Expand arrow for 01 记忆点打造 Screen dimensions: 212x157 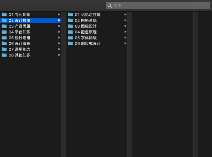coord(125,14)
